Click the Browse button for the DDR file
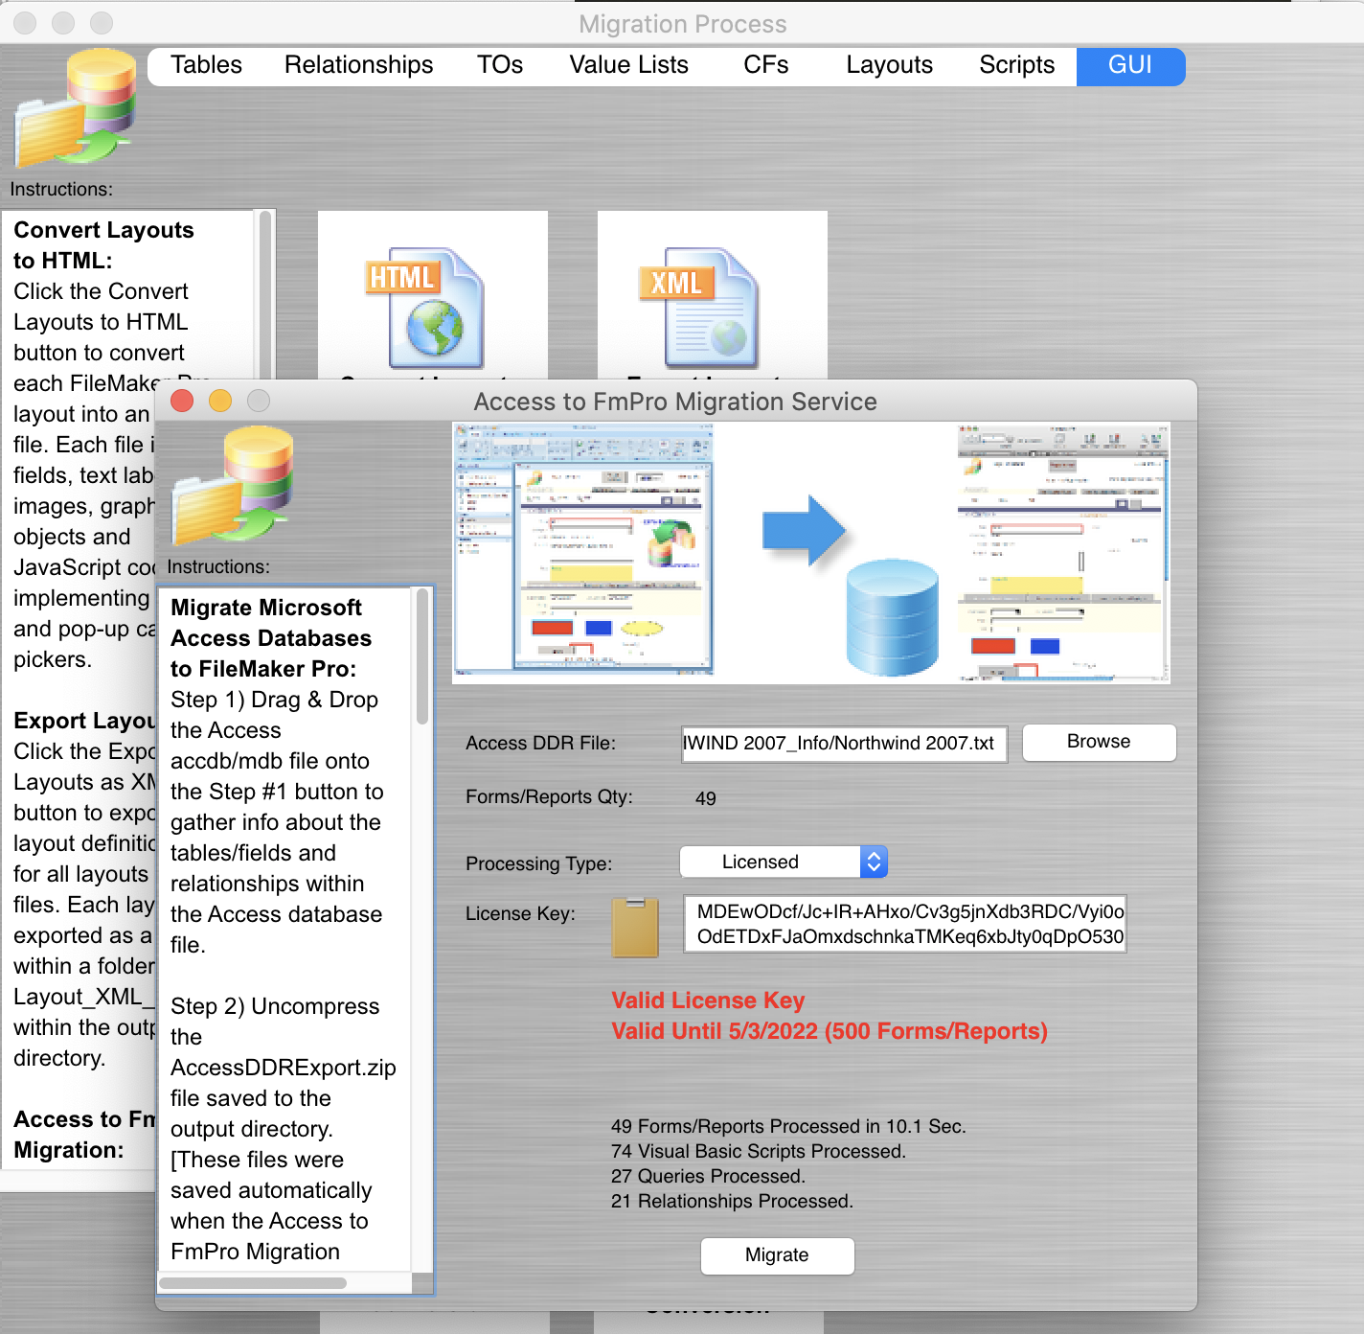1364x1334 pixels. pyautogui.click(x=1099, y=742)
